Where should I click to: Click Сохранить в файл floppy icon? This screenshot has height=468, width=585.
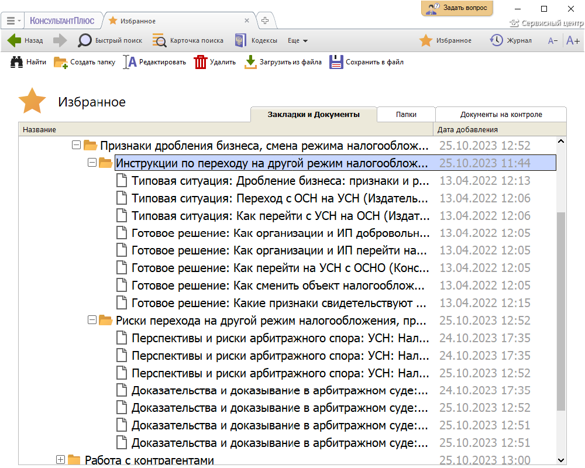[336, 62]
